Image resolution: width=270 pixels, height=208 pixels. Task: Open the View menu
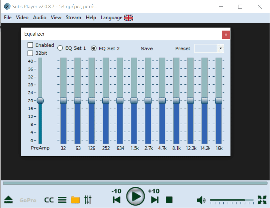[x=56, y=18]
